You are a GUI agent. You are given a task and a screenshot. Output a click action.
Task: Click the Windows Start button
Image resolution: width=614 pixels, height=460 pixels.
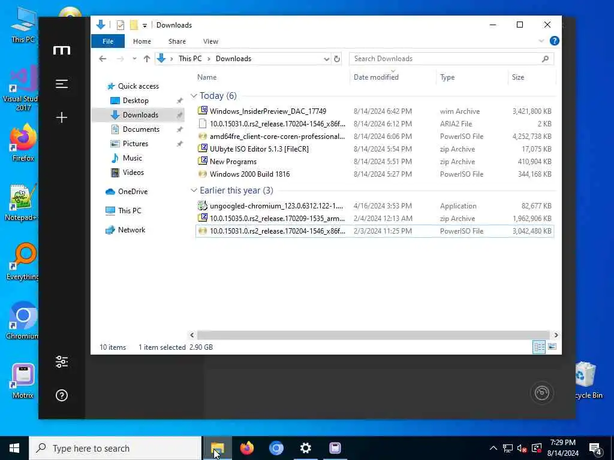coord(14,448)
